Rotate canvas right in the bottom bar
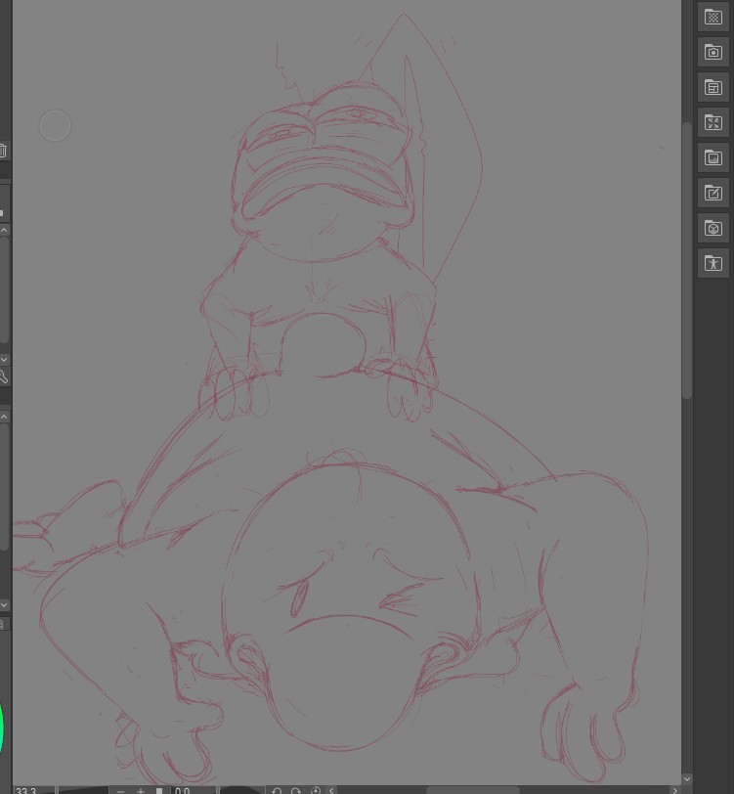 pos(295,790)
